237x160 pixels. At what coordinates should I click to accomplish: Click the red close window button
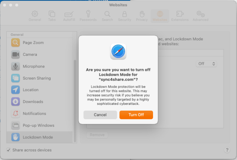[5, 5]
